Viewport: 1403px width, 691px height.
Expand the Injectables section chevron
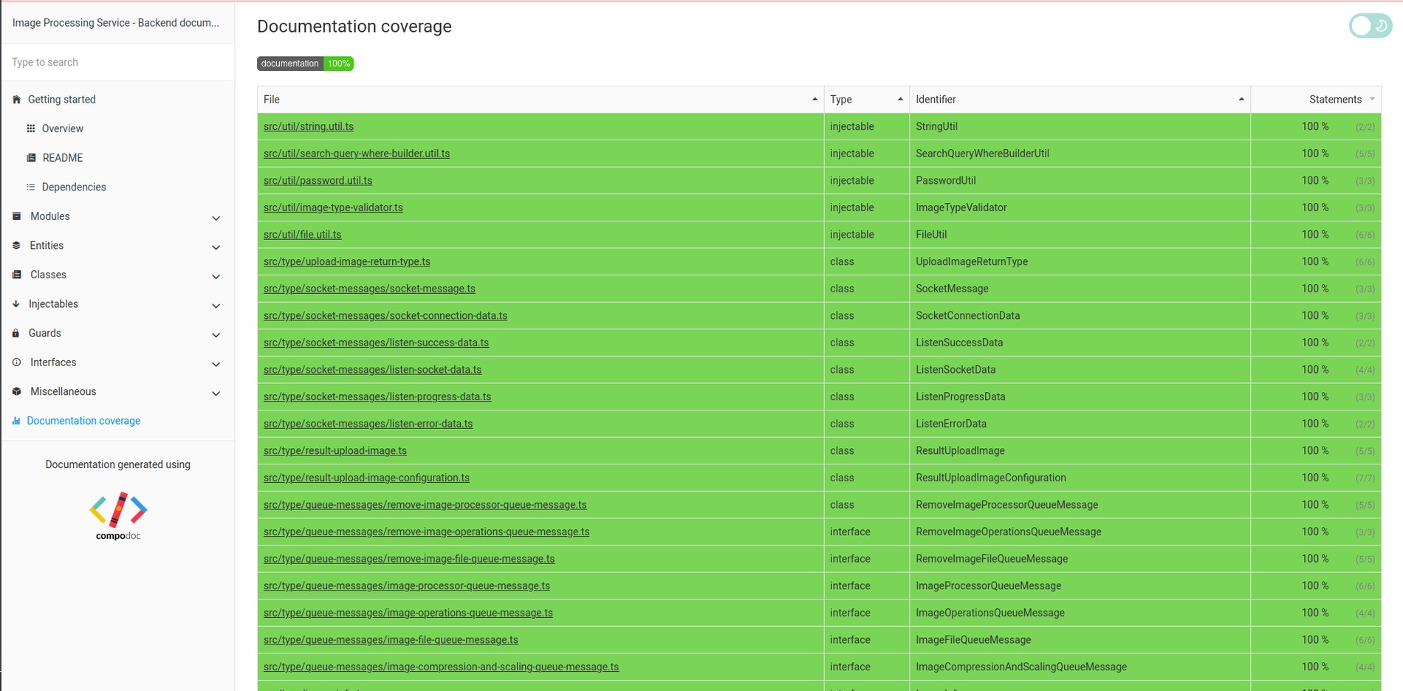click(x=216, y=306)
